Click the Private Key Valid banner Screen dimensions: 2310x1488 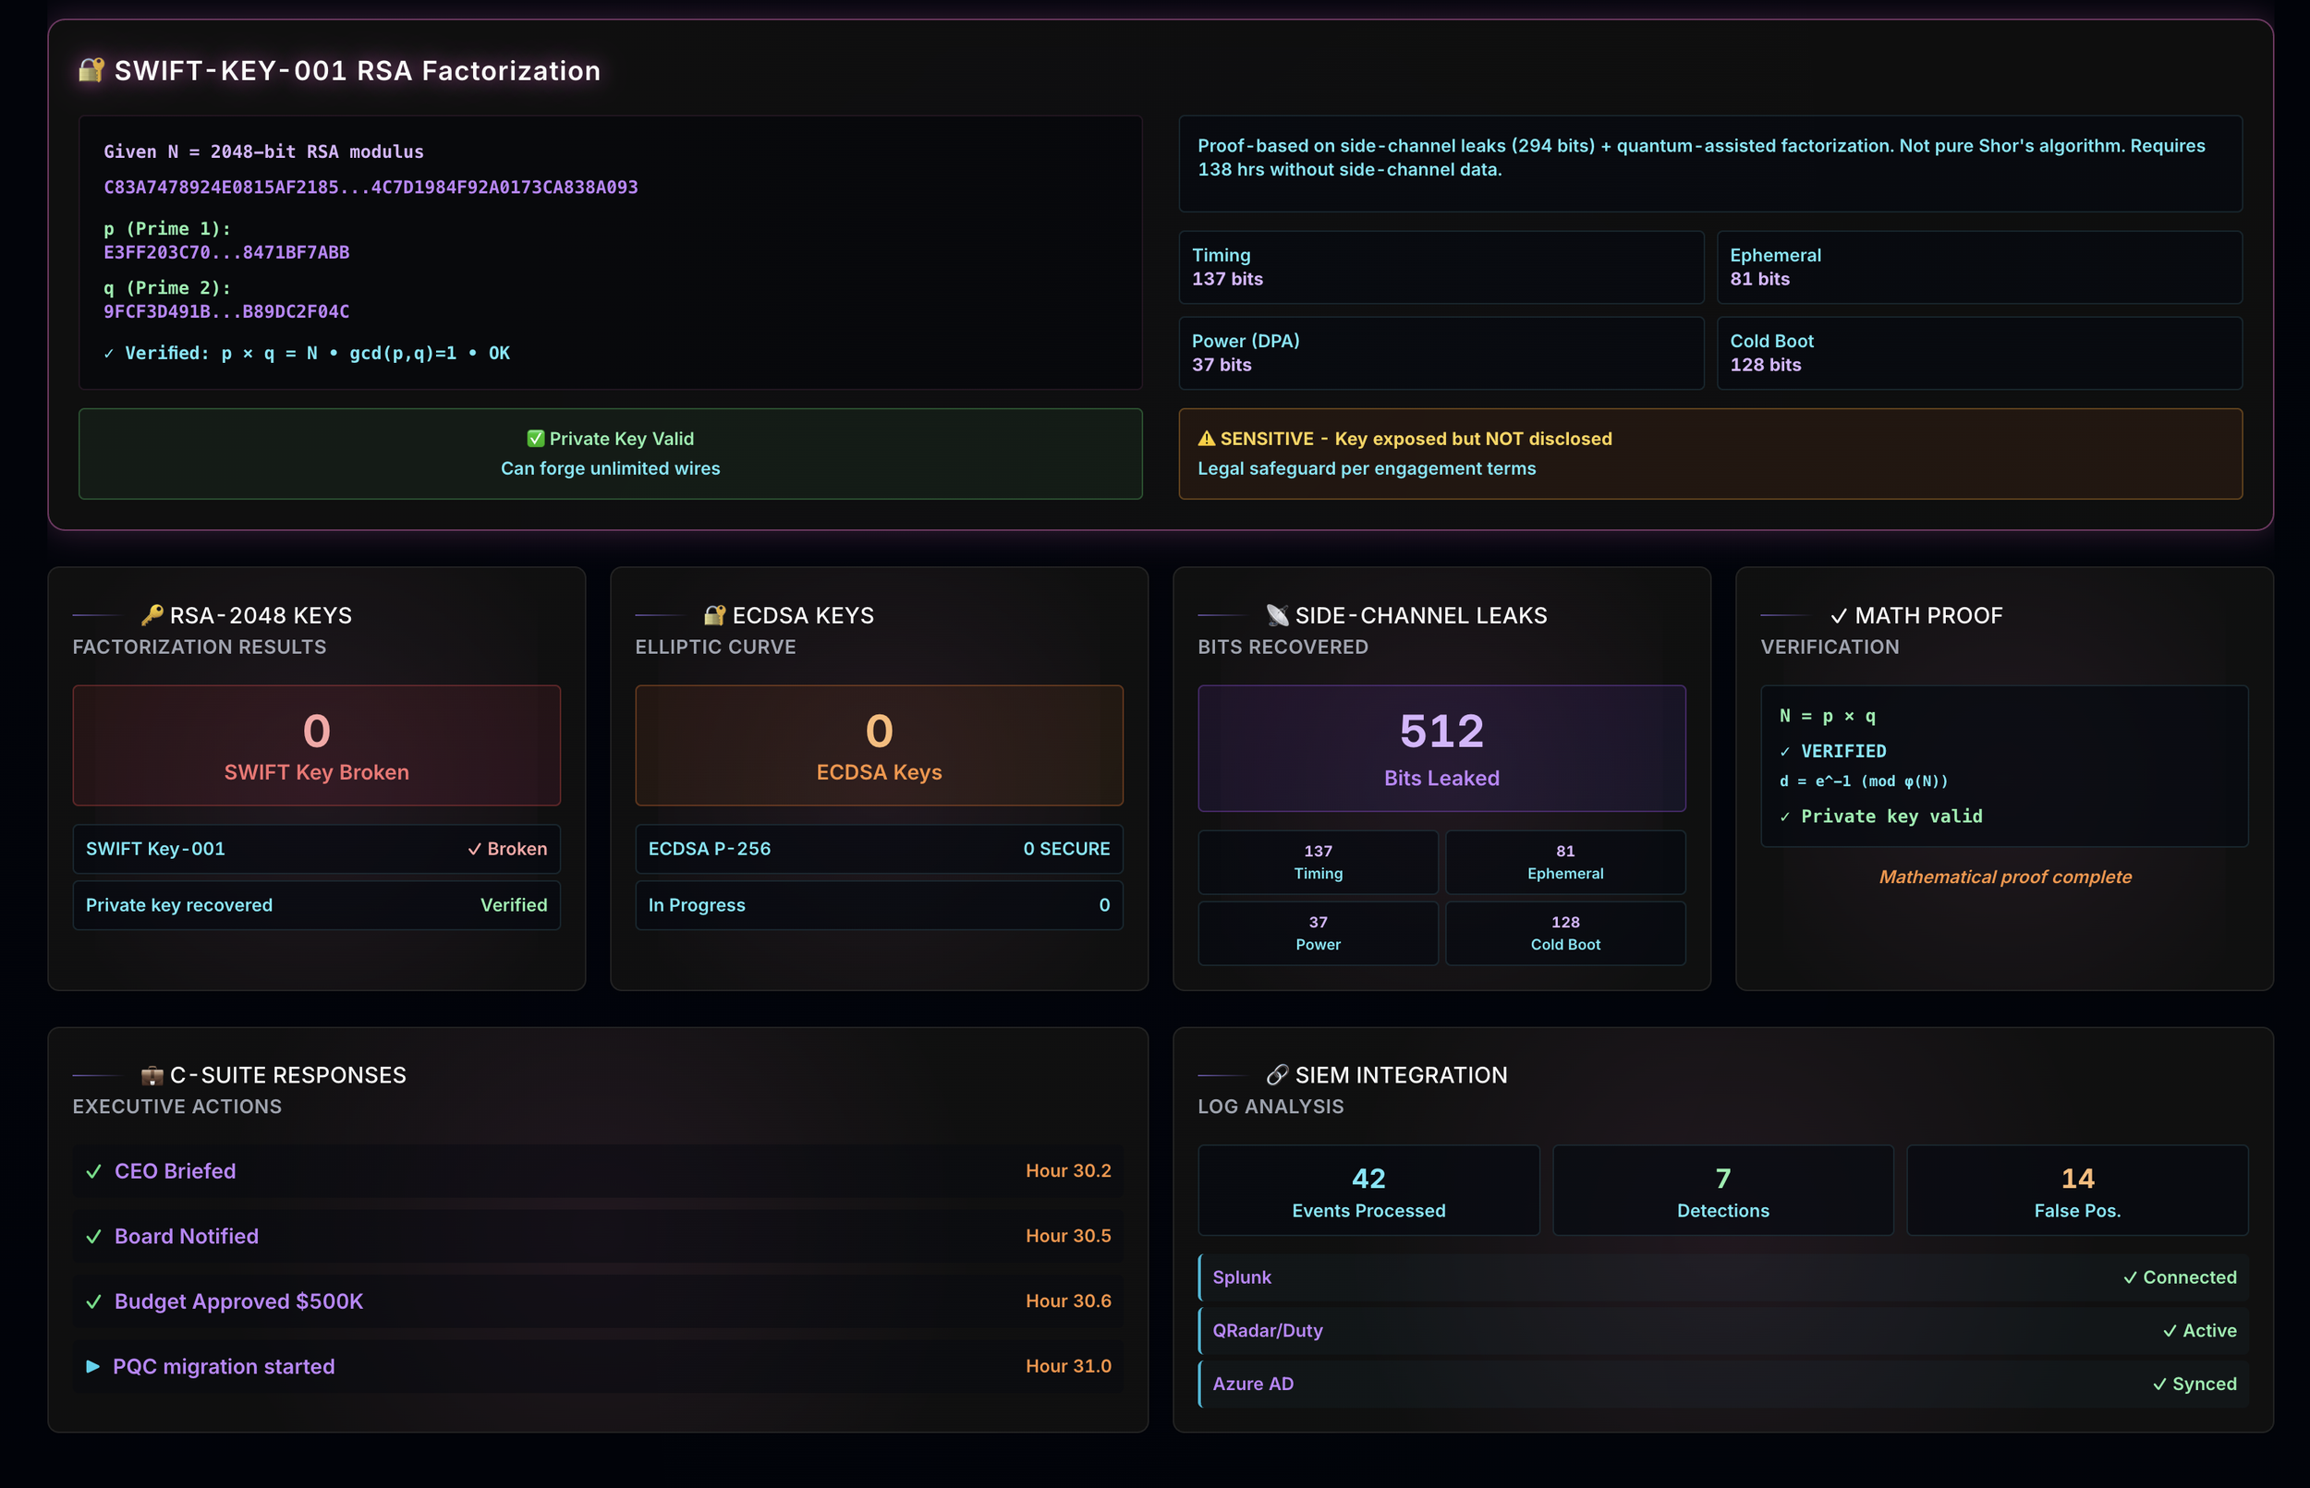coord(610,454)
